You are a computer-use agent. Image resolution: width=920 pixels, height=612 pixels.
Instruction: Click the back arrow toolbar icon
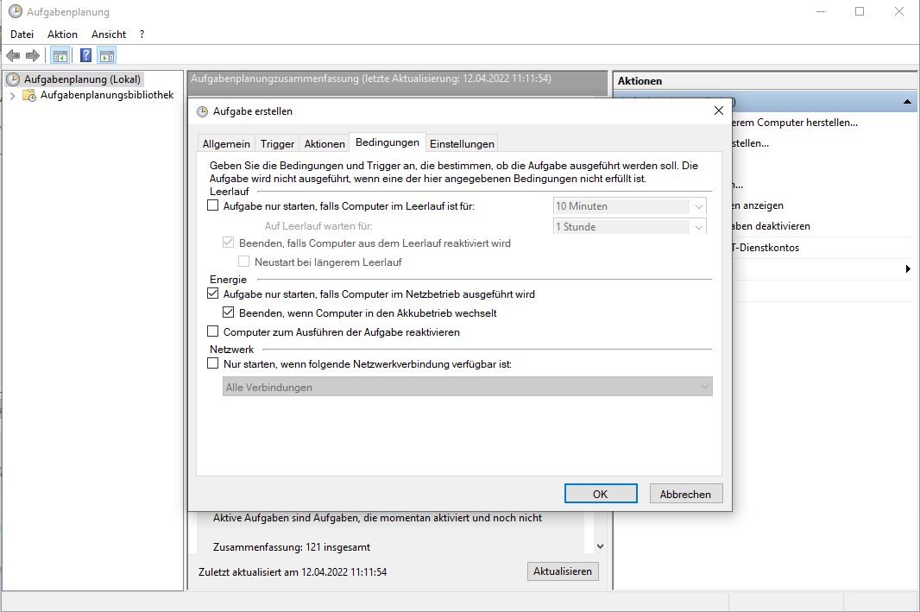tap(13, 56)
